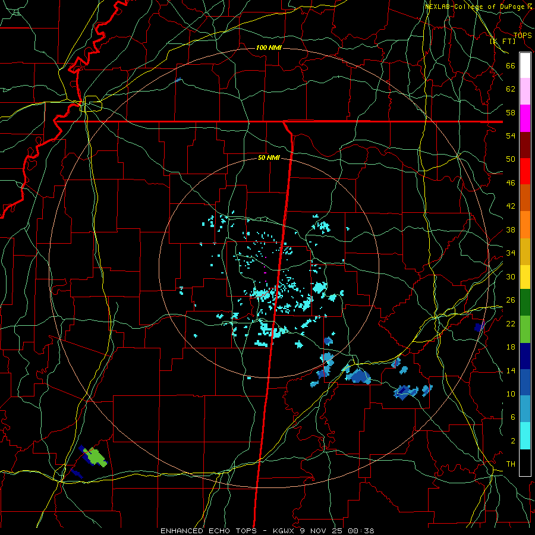
Task: Click the 00:38 timestamp
Action: 361,531
